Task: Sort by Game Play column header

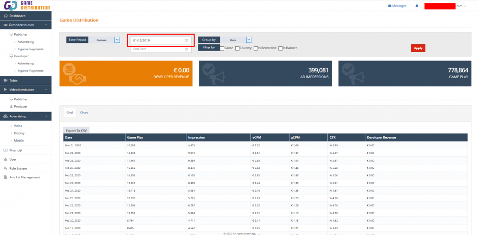Action: [156, 137]
